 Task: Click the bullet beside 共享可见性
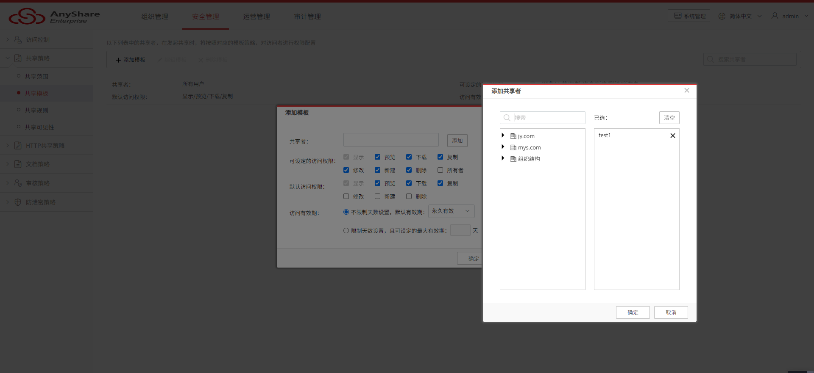click(x=19, y=127)
